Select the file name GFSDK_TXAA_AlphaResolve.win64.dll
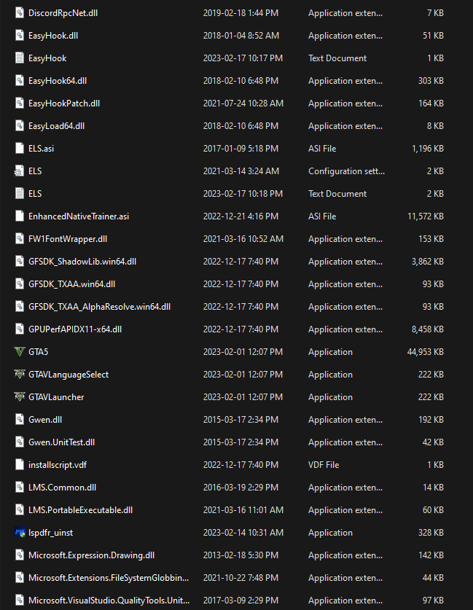 [x=100, y=306]
